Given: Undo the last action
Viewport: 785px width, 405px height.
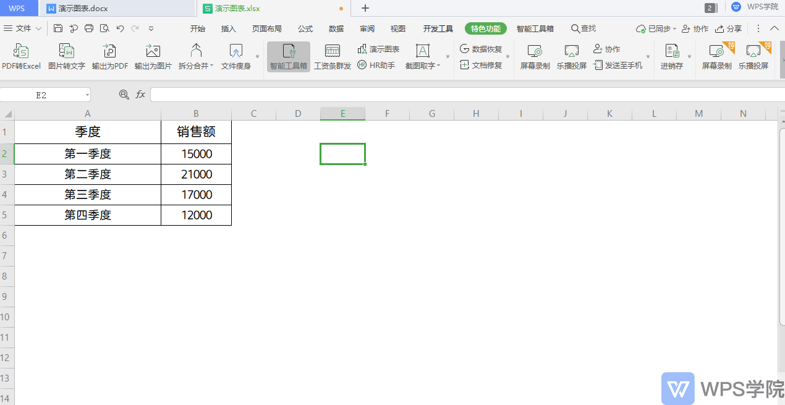Looking at the screenshot, I should (120, 28).
